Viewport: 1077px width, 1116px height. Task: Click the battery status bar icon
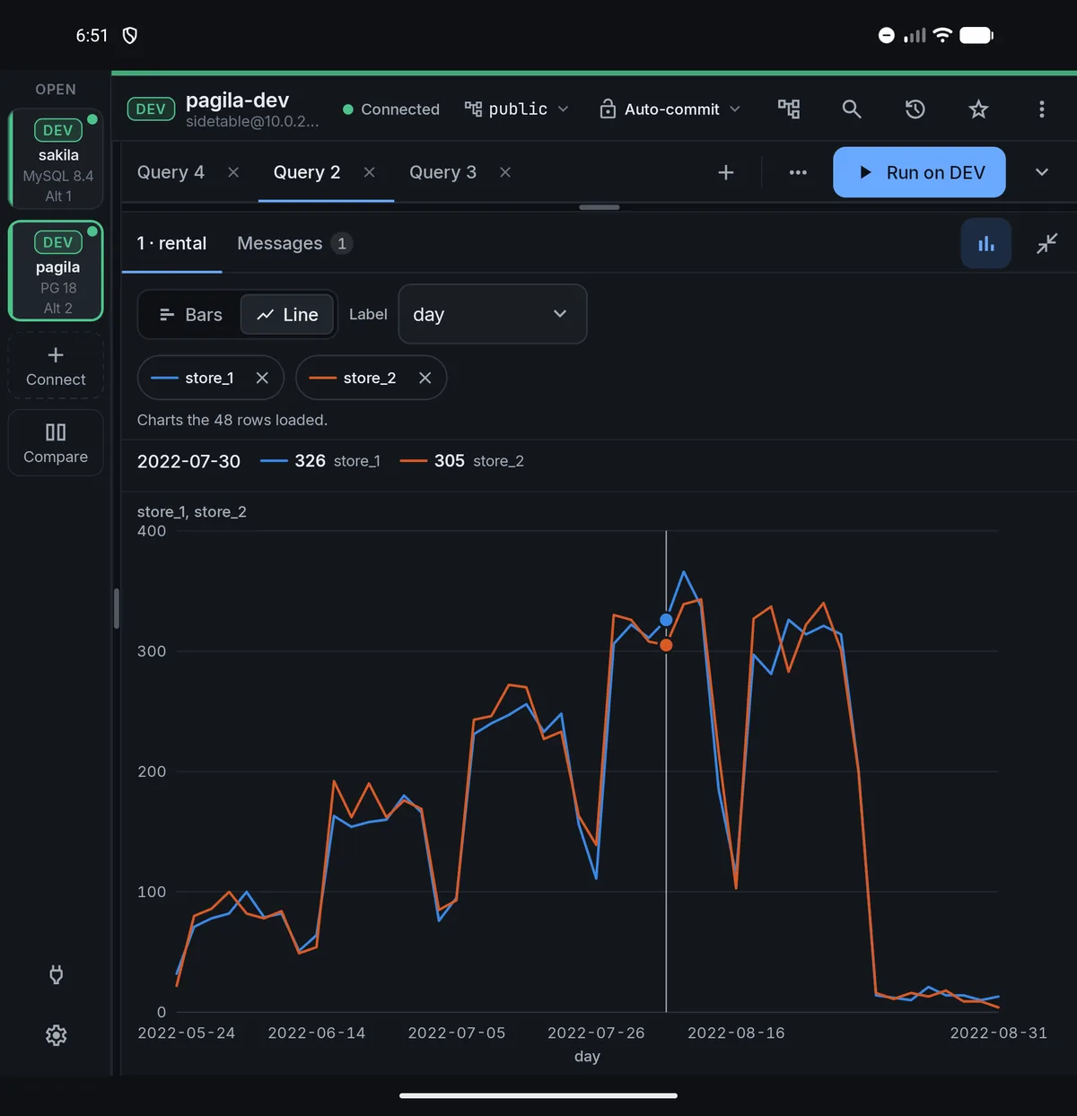pos(976,35)
